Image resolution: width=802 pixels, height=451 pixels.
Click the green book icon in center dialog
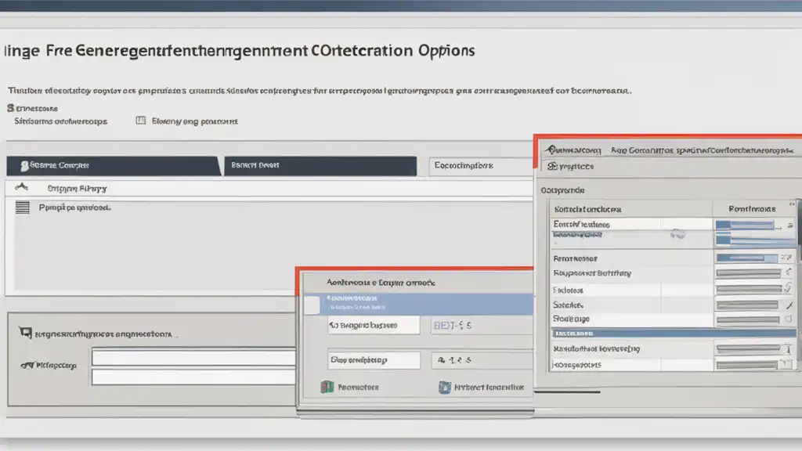(x=328, y=387)
